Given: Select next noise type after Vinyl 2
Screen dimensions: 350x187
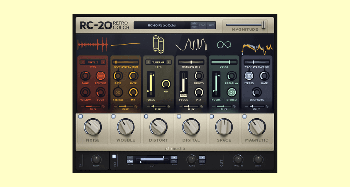Looking at the screenshot, I should pos(104,62).
